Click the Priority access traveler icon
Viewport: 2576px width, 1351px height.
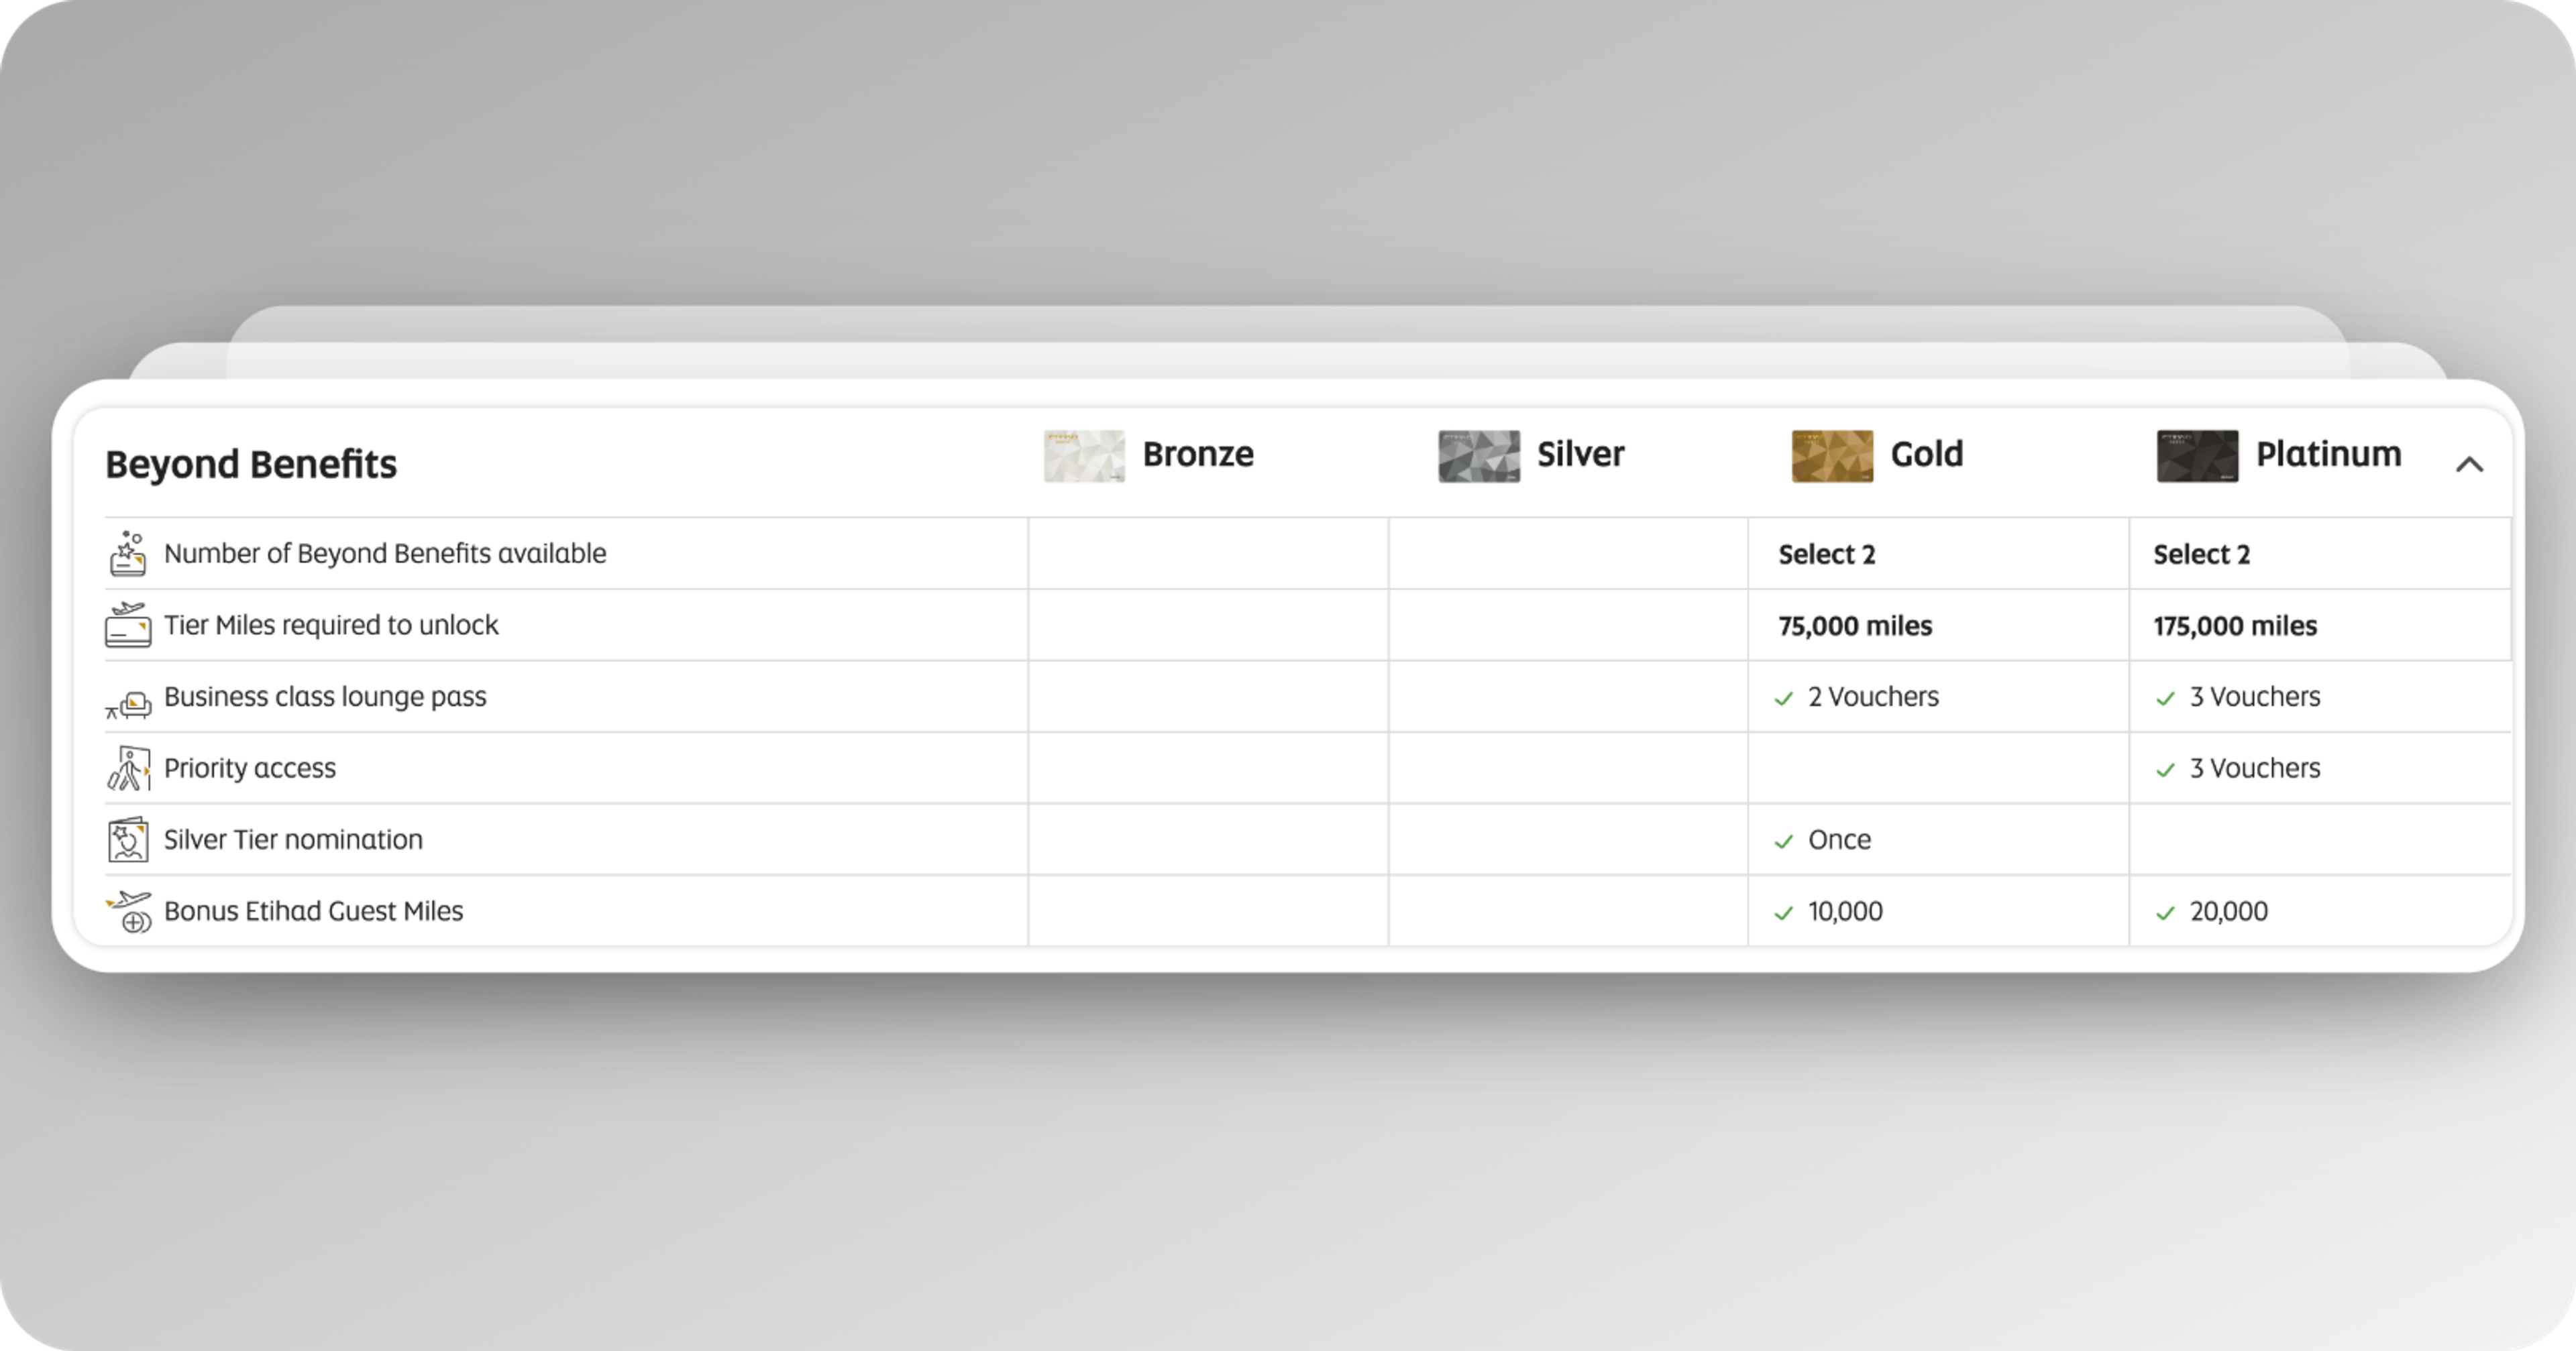tap(128, 768)
